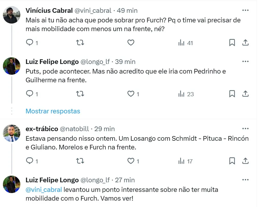The image size is (264, 207).
Task: Click Mostrar respostas link
Action: click(x=53, y=111)
